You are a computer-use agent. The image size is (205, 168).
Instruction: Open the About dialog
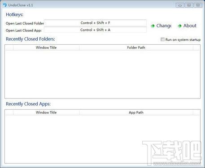[x=187, y=26]
